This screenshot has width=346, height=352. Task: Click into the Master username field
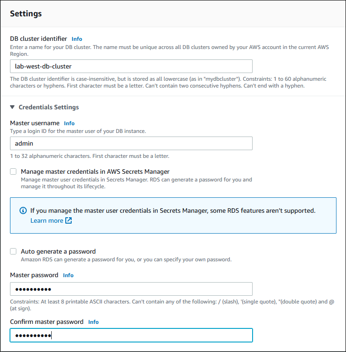click(x=131, y=143)
